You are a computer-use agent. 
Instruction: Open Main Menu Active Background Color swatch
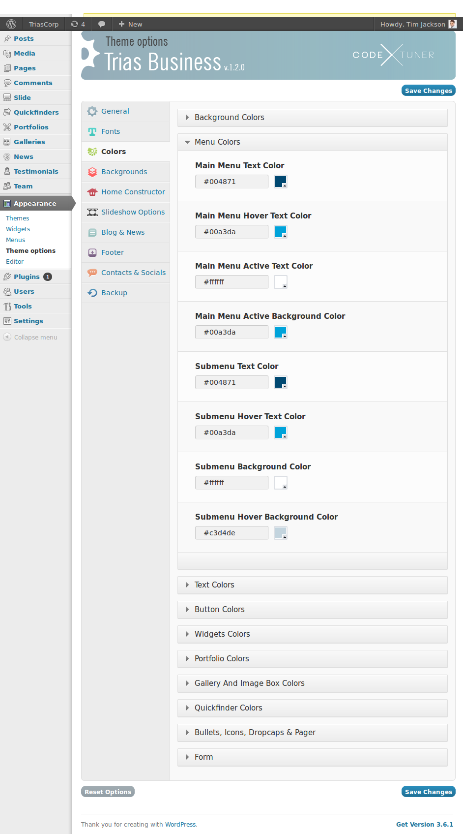[281, 332]
